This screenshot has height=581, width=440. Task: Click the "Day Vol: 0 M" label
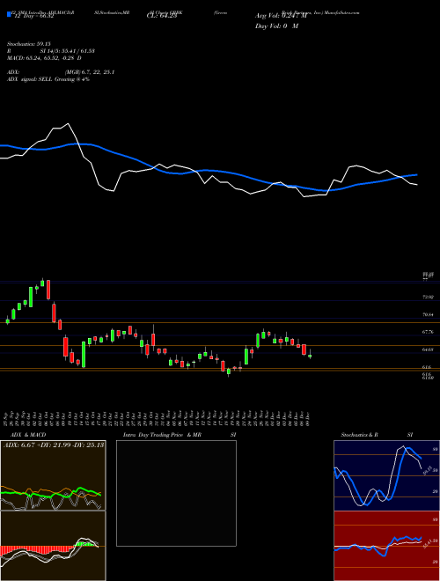tap(276, 26)
